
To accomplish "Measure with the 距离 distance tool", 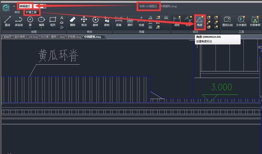I will tap(119, 21).
